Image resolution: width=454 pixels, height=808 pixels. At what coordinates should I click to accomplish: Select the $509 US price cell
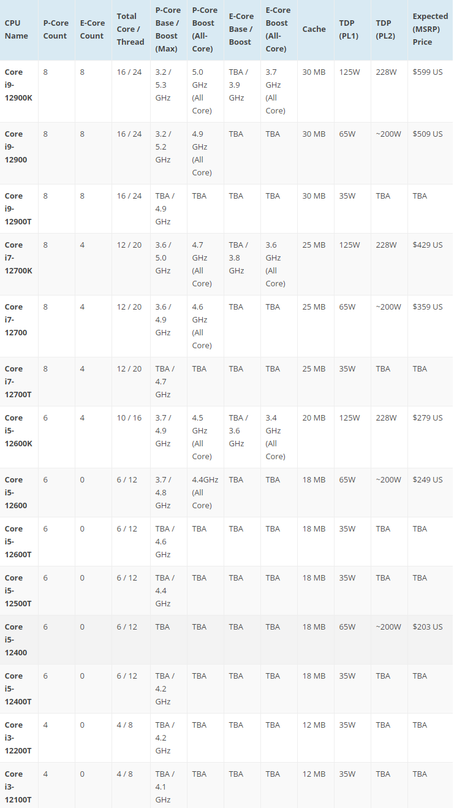[427, 134]
